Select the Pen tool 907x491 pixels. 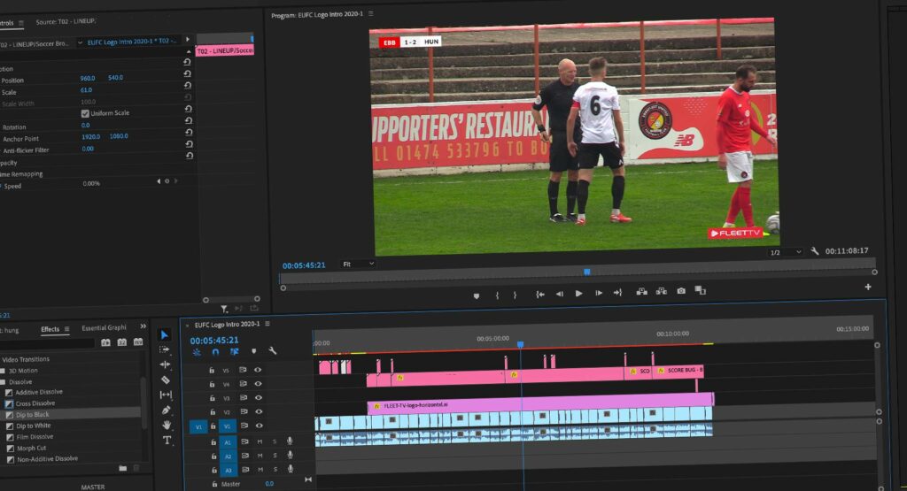pyautogui.click(x=166, y=410)
